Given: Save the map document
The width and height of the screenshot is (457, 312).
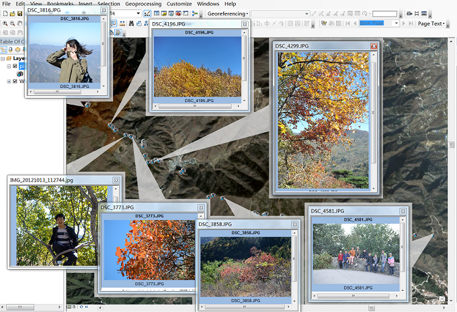Looking at the screenshot, I should [19, 13].
